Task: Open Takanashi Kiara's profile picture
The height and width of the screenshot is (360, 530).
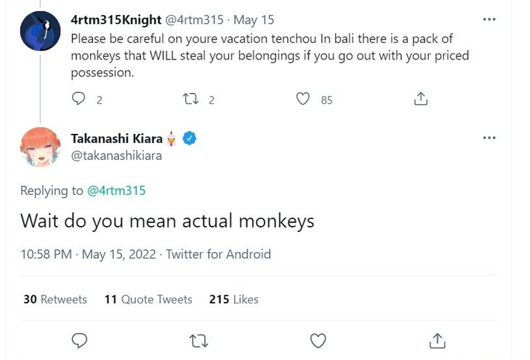Action: coord(40,147)
